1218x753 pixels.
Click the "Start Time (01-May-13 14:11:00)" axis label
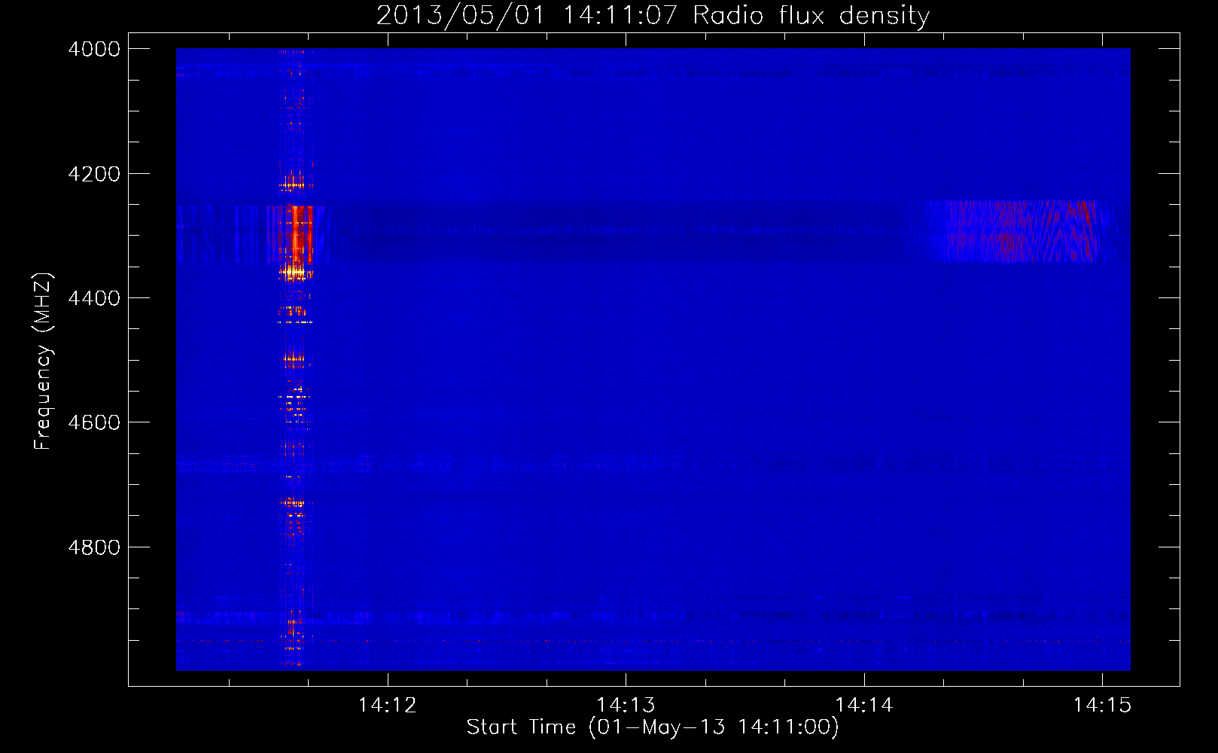[x=653, y=727]
